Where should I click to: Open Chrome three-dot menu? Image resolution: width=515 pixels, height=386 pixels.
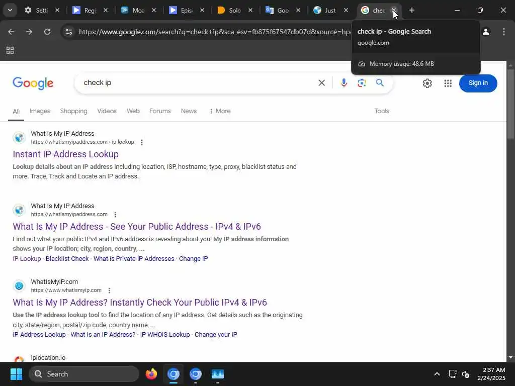(503, 32)
